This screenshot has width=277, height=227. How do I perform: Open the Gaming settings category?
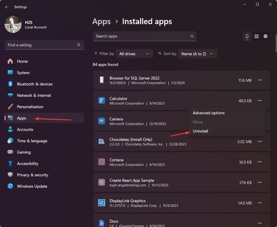24,152
